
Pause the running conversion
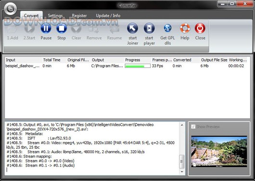pos(46,28)
